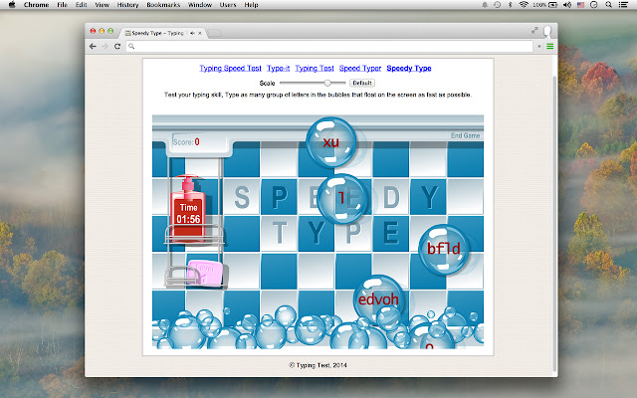The width and height of the screenshot is (637, 398).
Task: Click the fullscreen arrows icon in Chrome
Action: pos(534,31)
